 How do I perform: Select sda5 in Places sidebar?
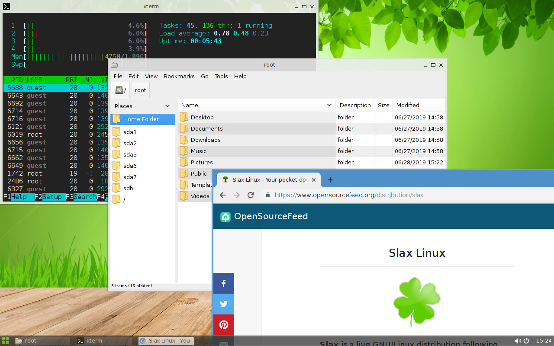click(130, 155)
